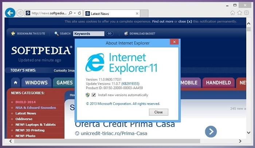Click the Download Basket link
The image size is (255, 148).
142,33
